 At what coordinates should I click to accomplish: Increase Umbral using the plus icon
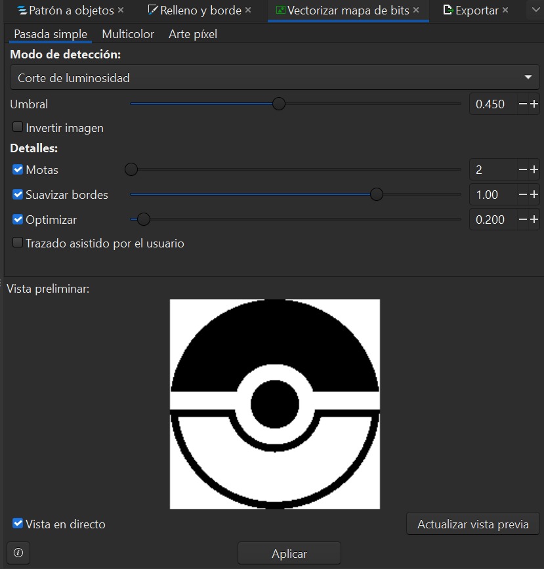click(534, 104)
